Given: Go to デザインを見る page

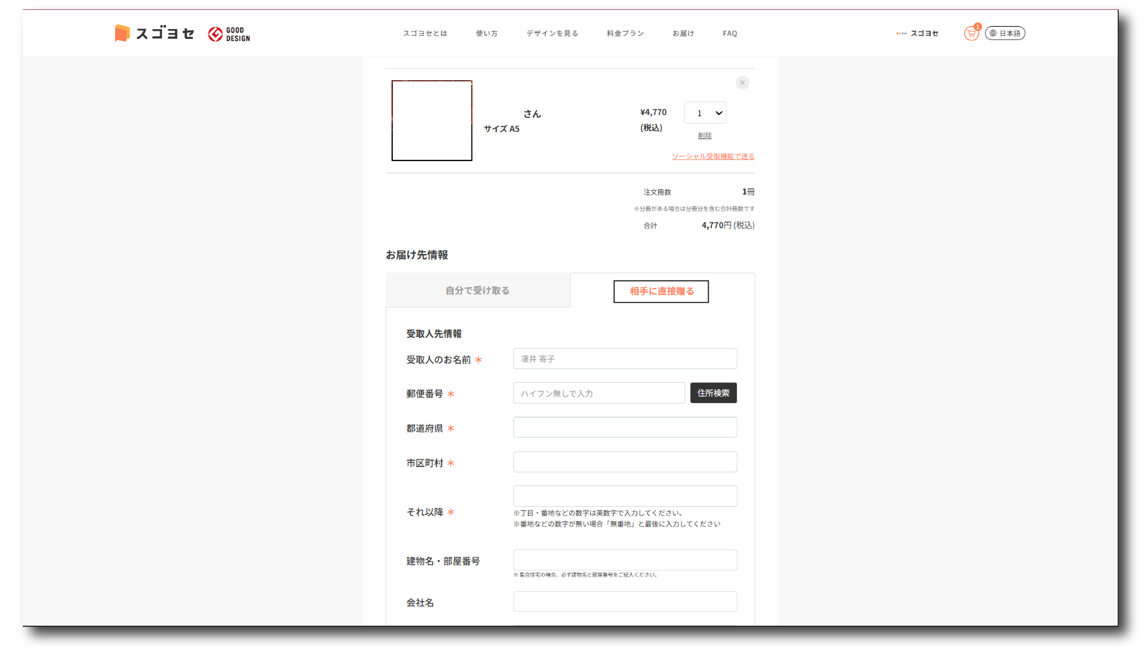Looking at the screenshot, I should coord(552,34).
